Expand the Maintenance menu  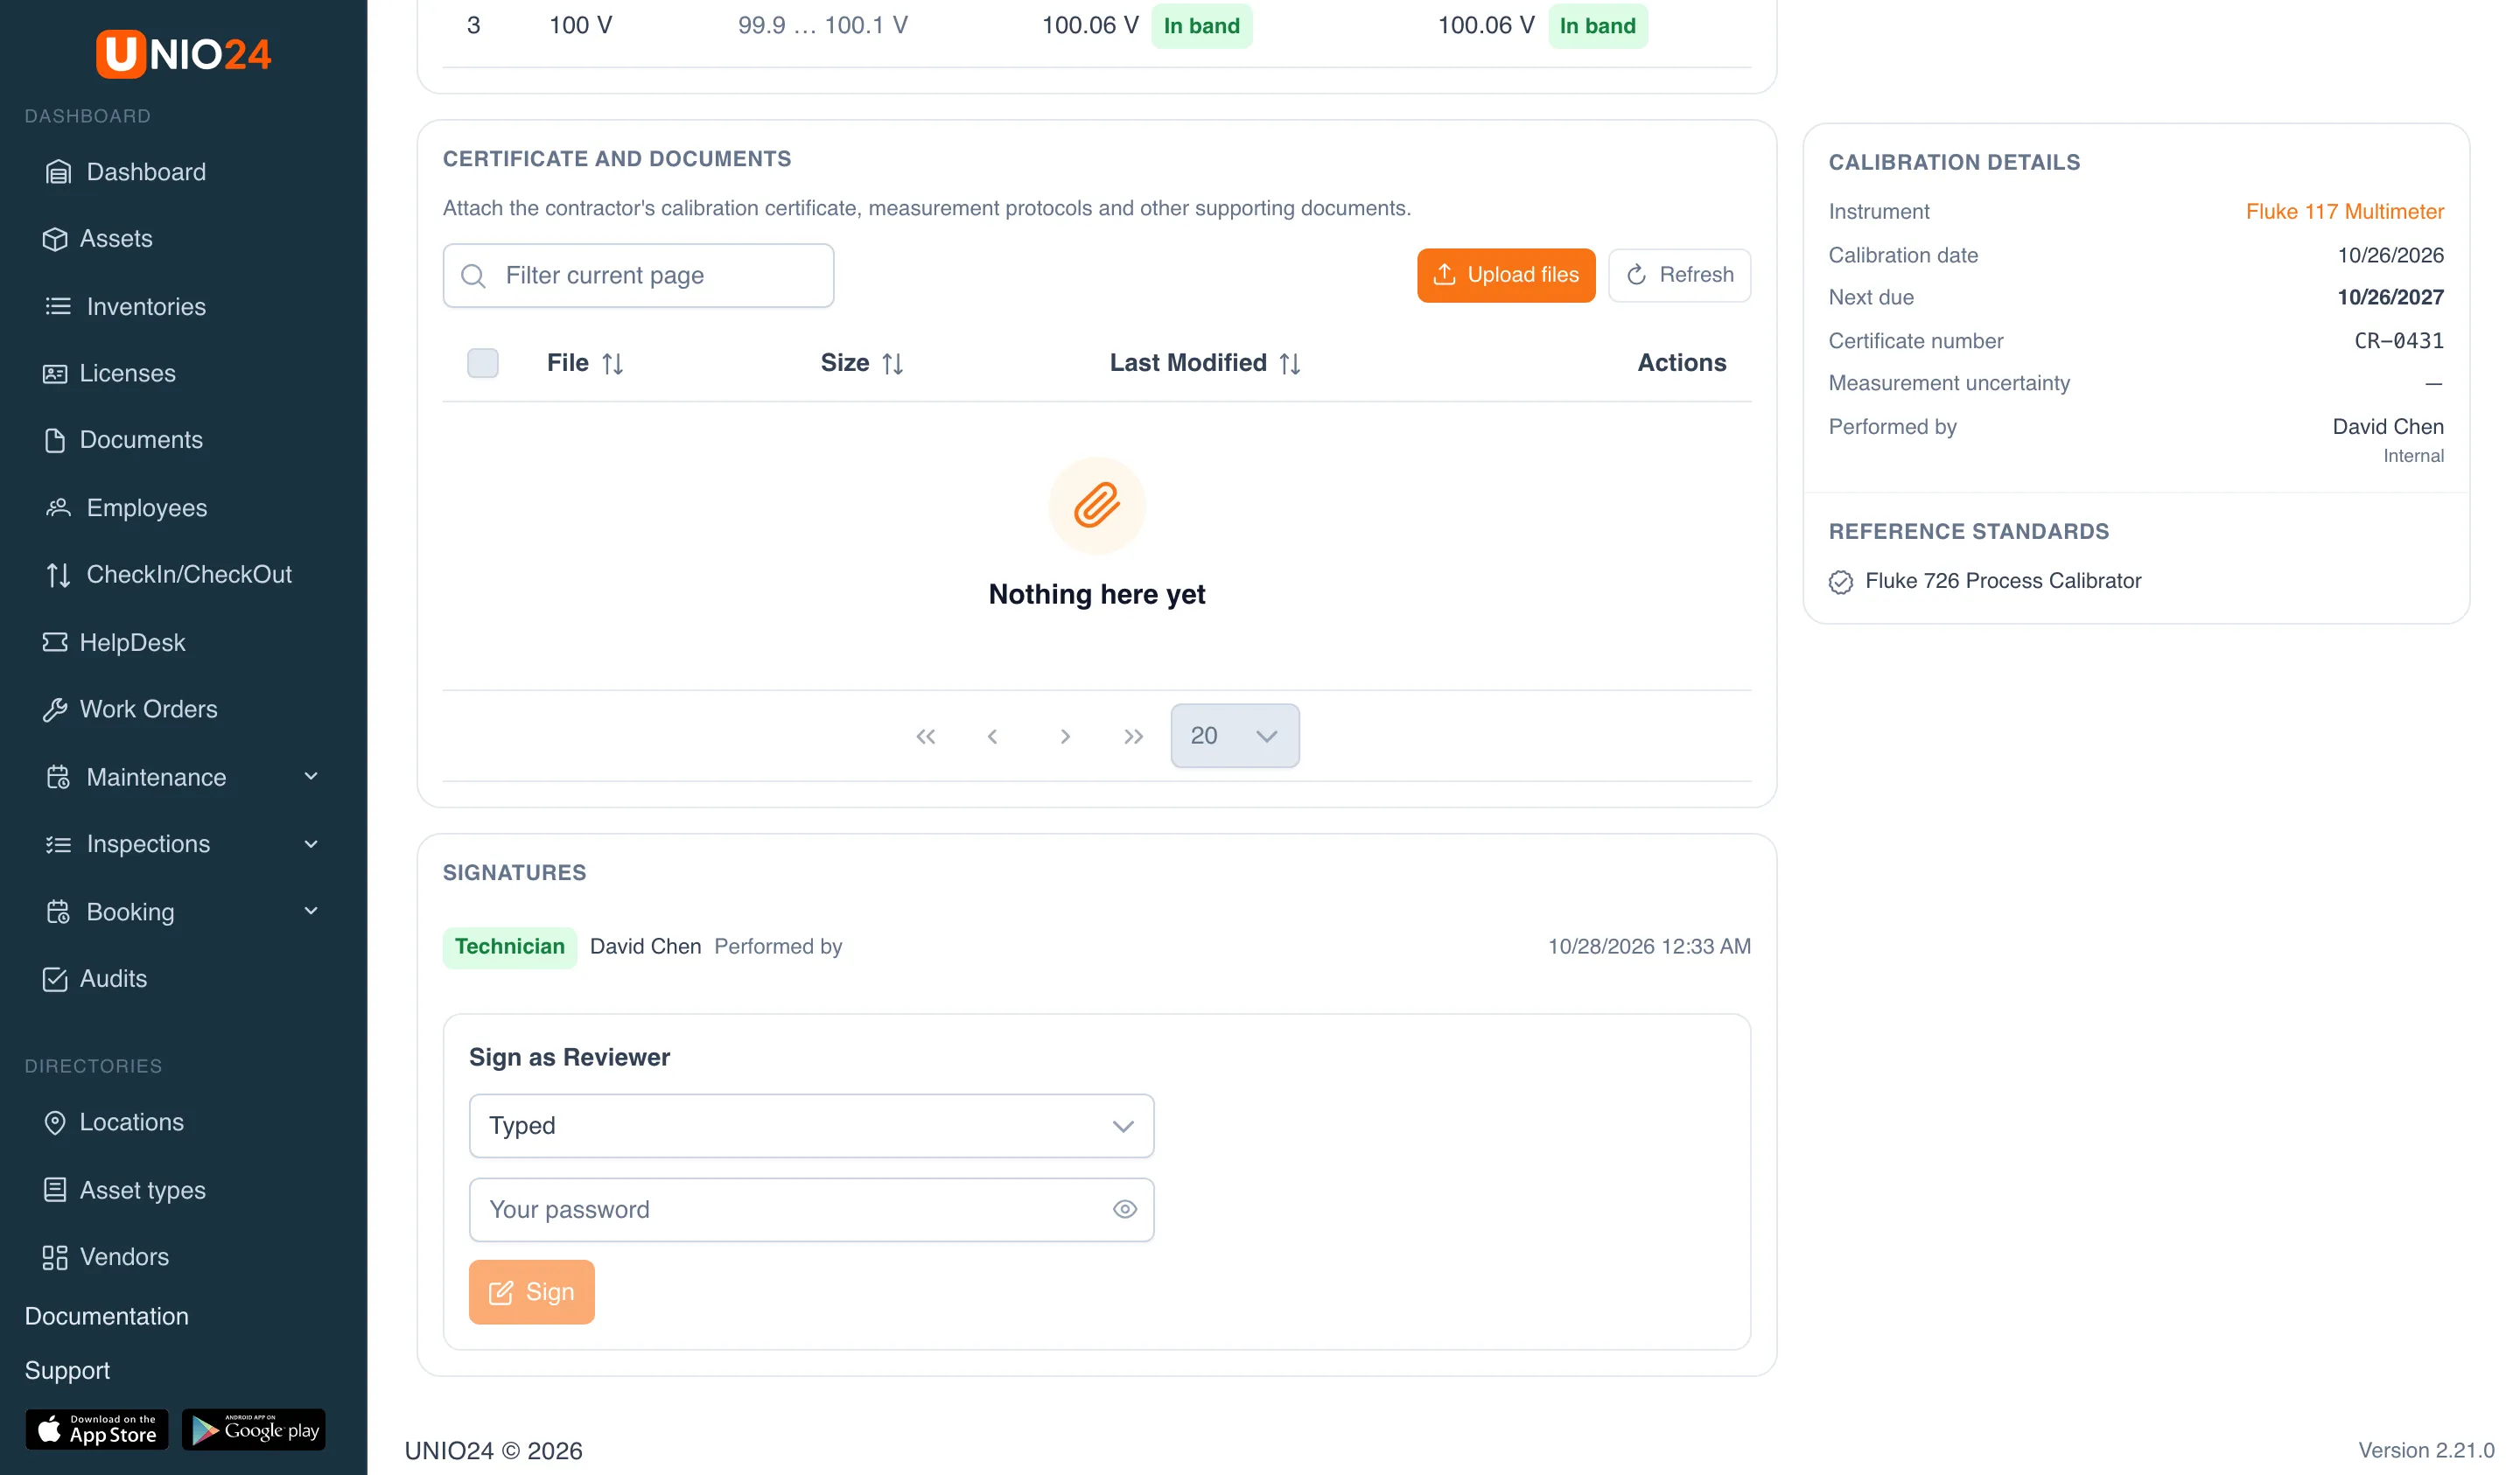[x=184, y=777]
